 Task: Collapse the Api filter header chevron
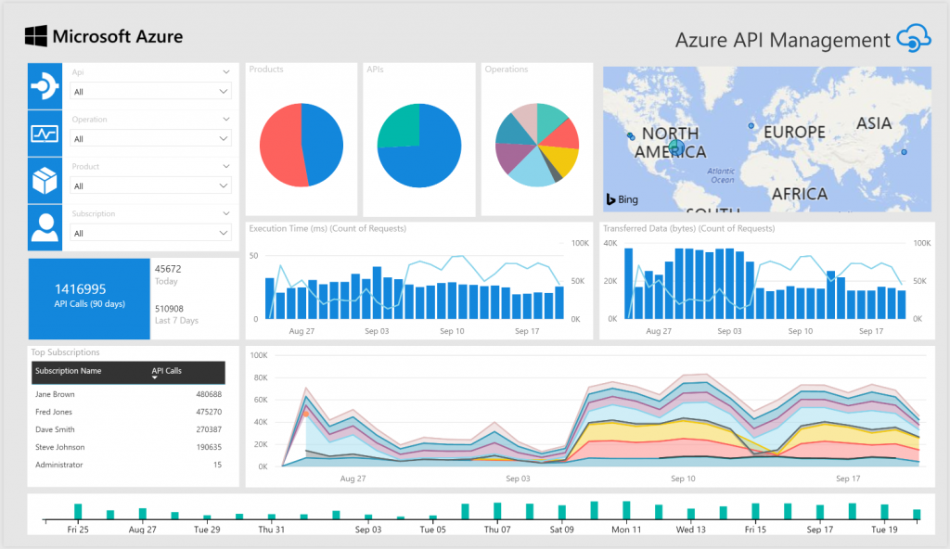tap(226, 72)
